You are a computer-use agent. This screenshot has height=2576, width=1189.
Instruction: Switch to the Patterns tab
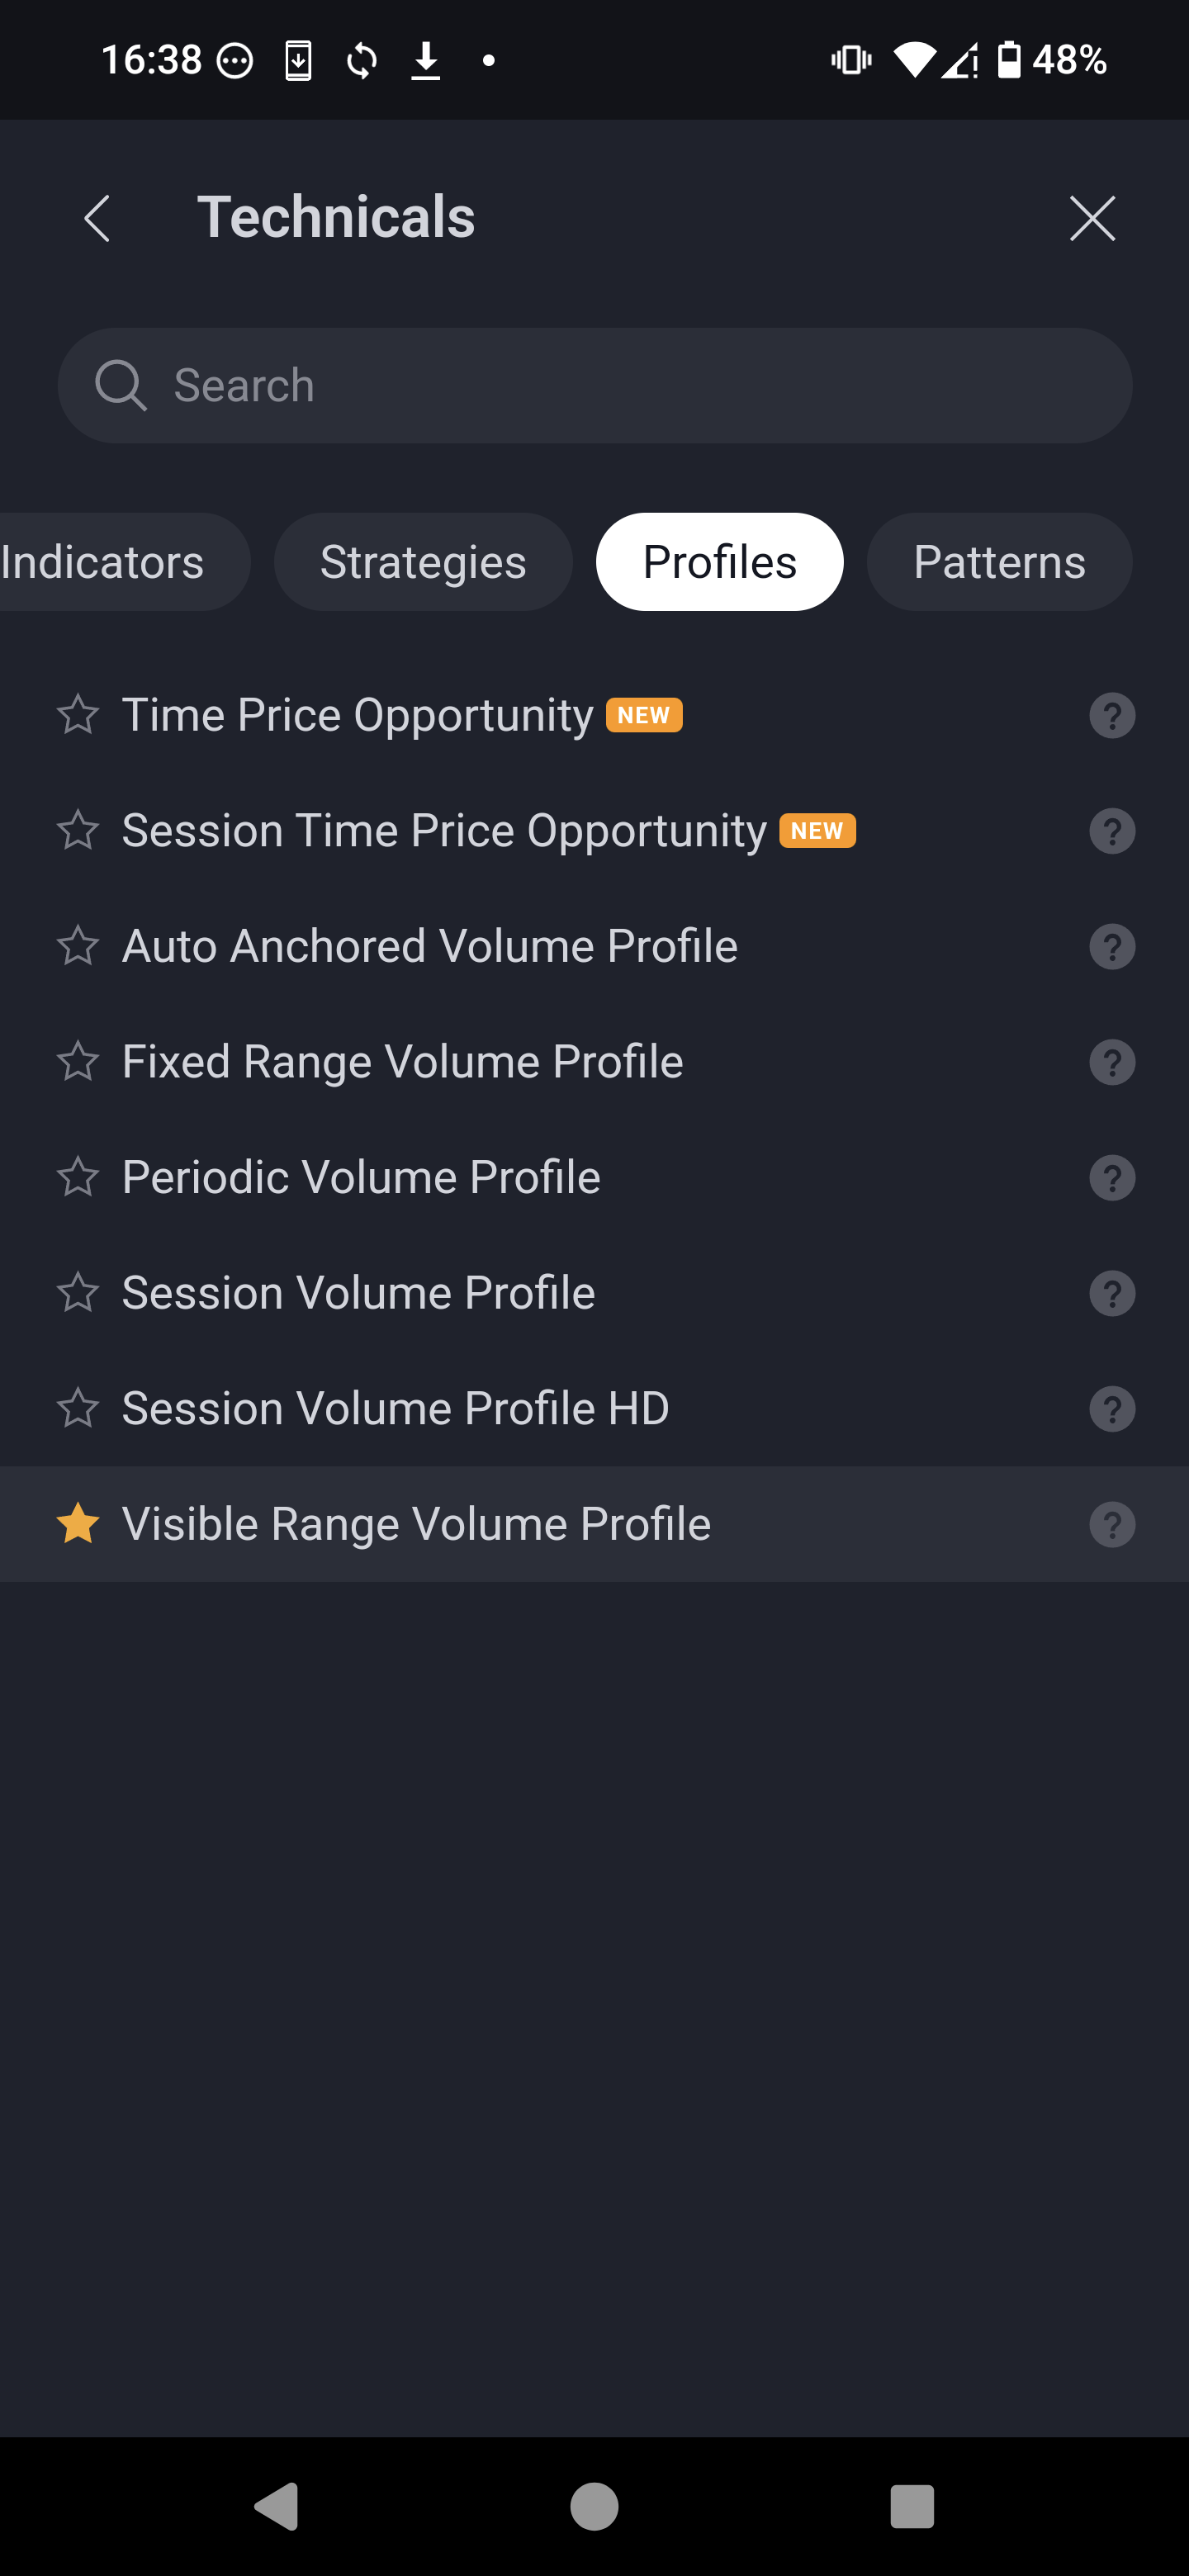[998, 562]
